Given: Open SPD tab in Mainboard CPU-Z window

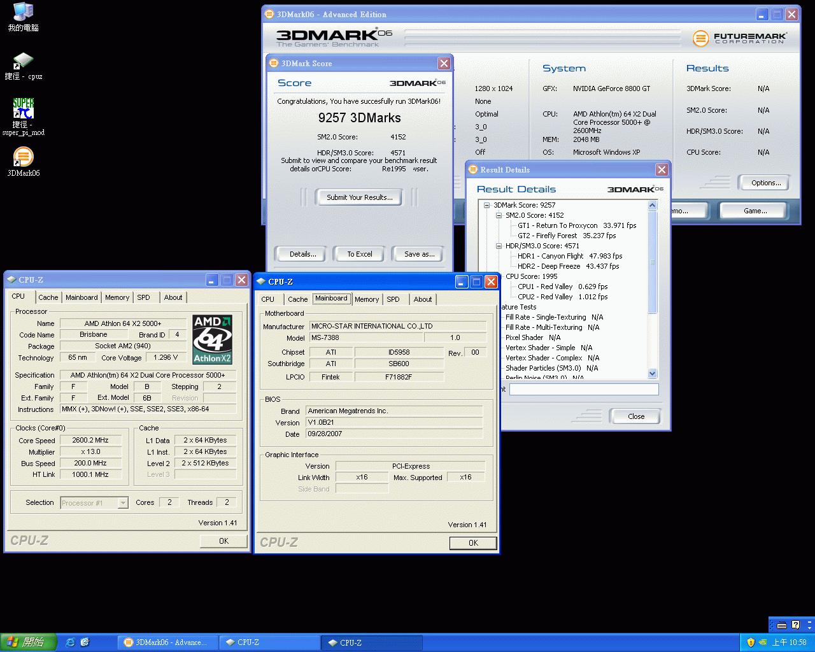Looking at the screenshot, I should 393,299.
